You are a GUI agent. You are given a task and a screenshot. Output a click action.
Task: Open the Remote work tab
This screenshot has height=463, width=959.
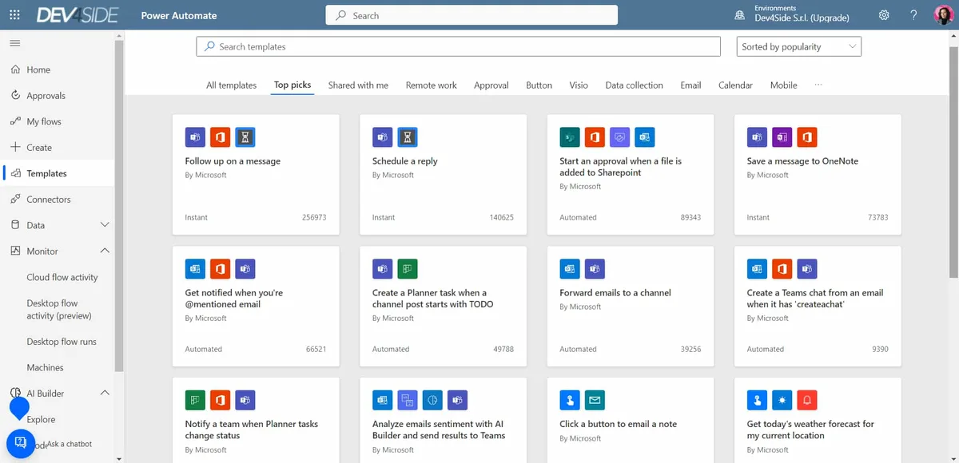(432, 85)
